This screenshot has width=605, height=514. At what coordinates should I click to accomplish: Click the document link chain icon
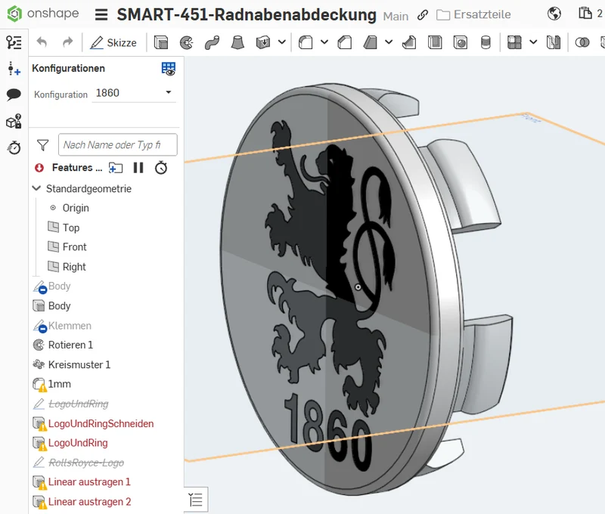click(x=423, y=15)
